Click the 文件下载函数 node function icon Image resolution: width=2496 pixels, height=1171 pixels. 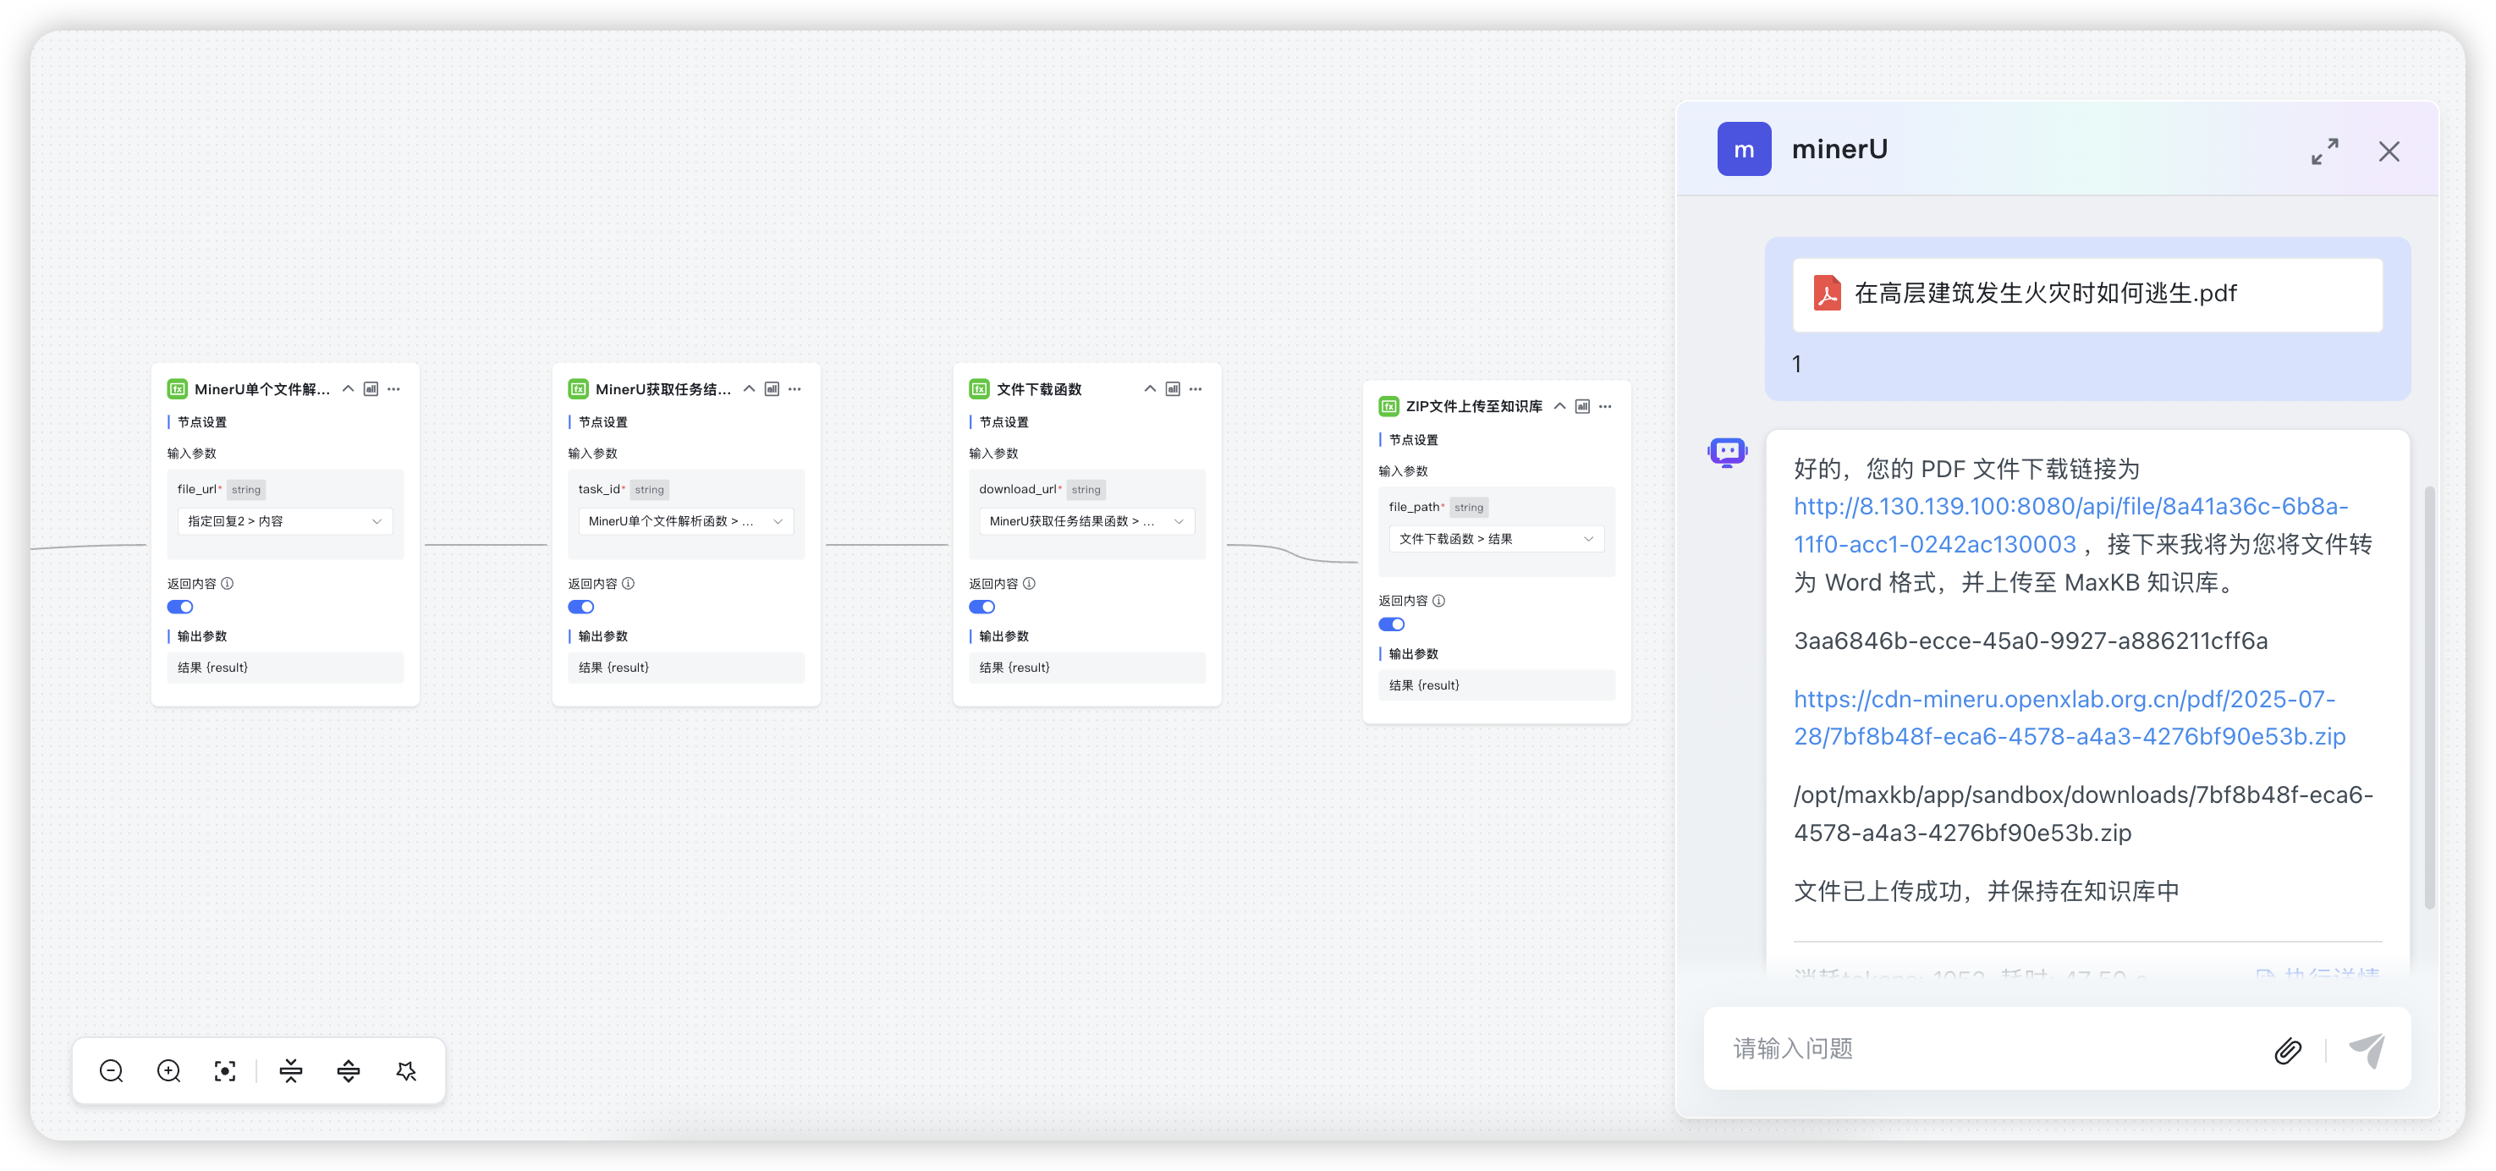(980, 388)
